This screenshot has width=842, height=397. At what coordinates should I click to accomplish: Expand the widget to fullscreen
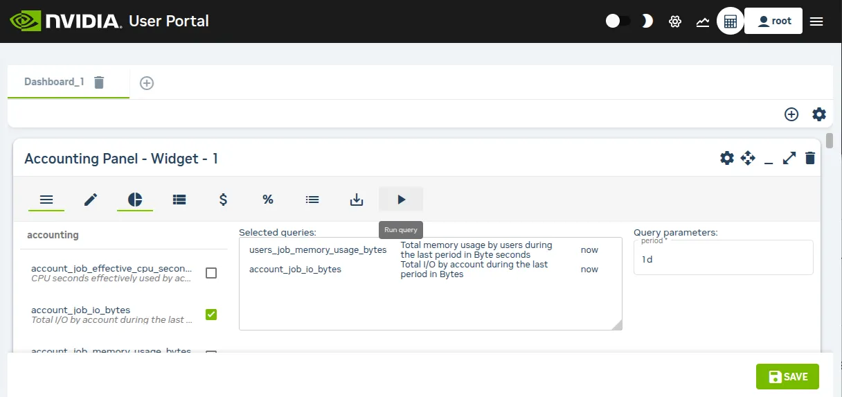[x=789, y=158]
